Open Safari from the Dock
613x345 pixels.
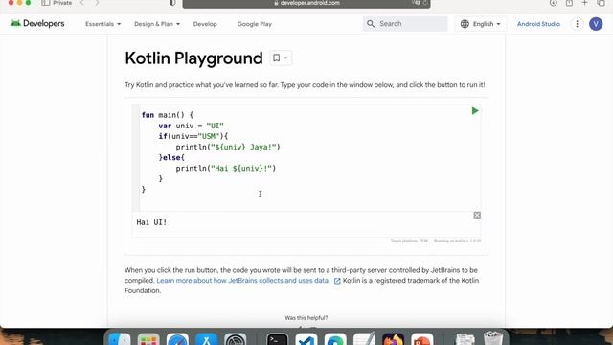177,339
